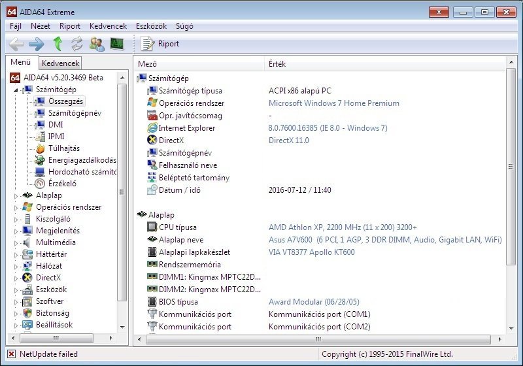Screen dimensions: 523x366
Task: Click tree panel horizontal scrollbar right arrow
Action: point(110,339)
